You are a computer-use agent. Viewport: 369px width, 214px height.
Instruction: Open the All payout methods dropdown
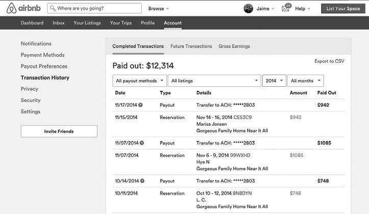point(139,81)
